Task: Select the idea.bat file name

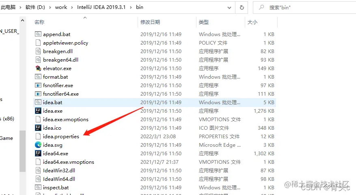Action: coord(52,102)
